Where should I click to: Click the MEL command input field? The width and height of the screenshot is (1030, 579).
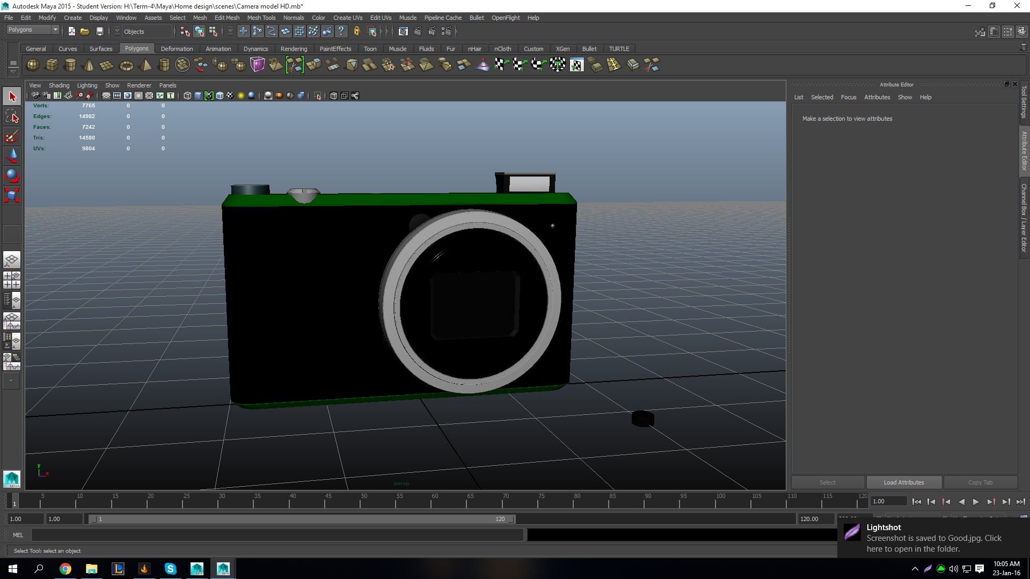pyautogui.click(x=277, y=535)
